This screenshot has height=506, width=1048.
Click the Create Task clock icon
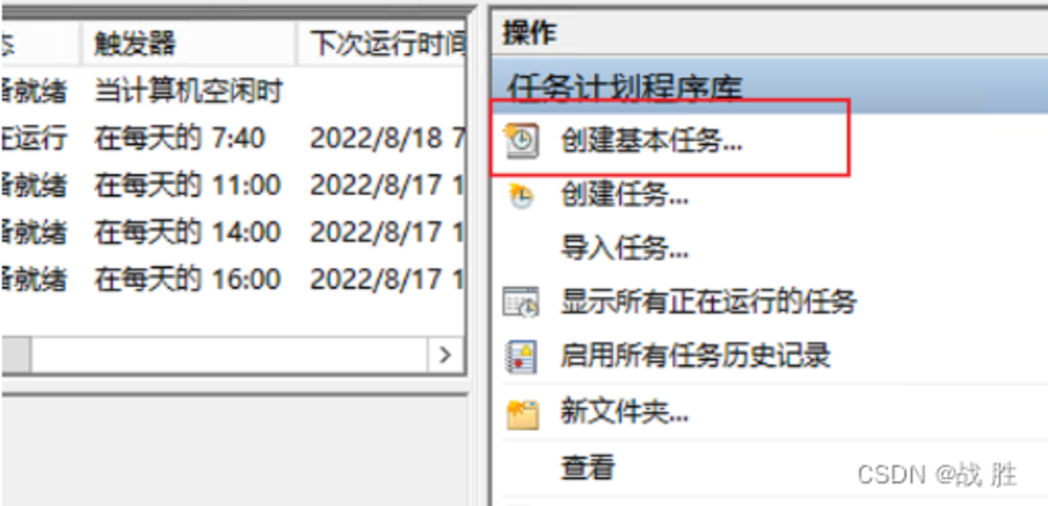[521, 196]
